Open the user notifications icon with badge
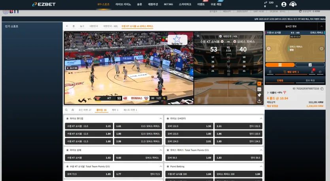 click(312, 72)
